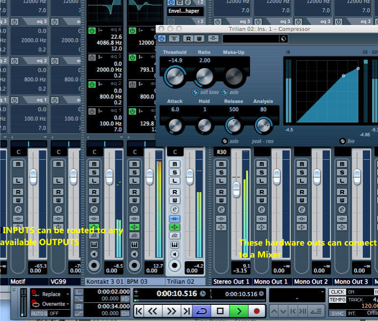This screenshot has width=378, height=321.
Task: Mute the Motif channel
Action: 18,164
